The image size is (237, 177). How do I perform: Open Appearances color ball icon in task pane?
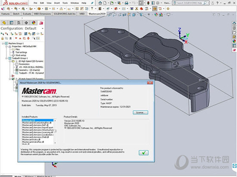point(234,41)
